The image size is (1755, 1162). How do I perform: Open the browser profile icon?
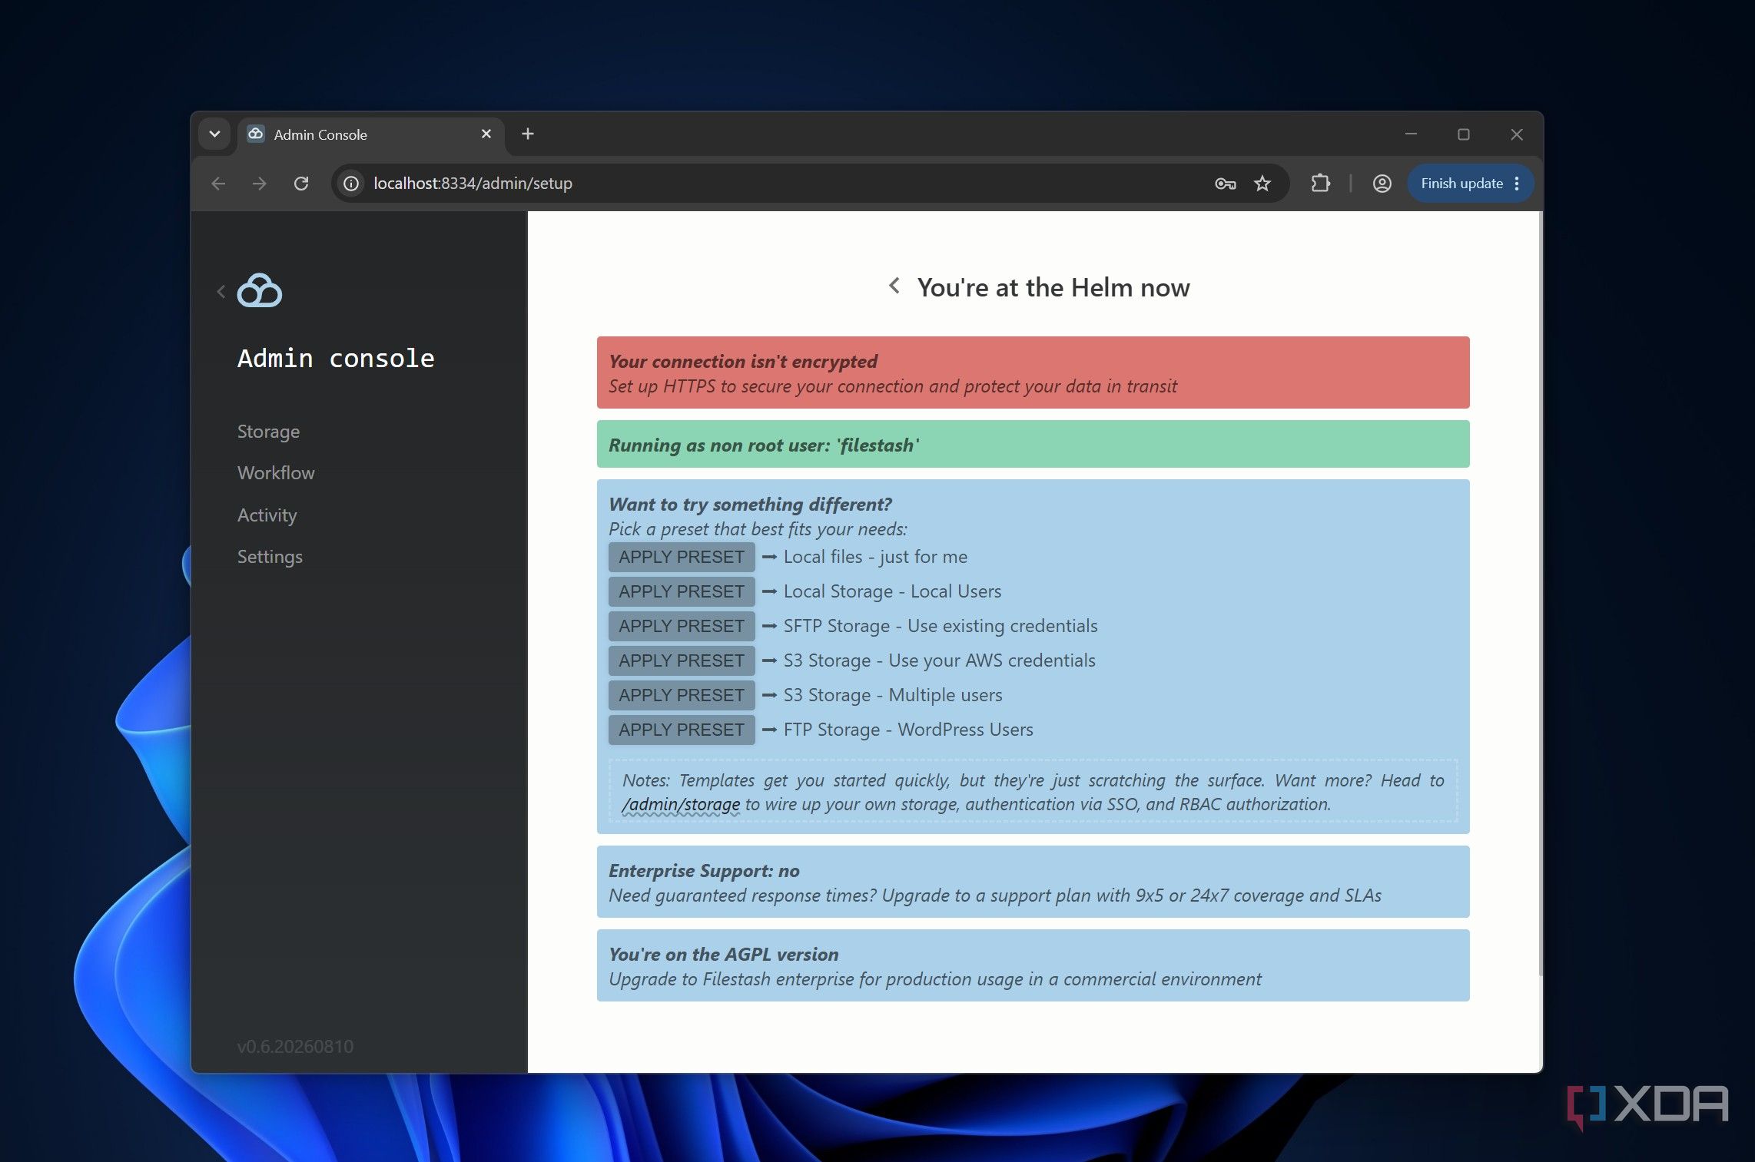point(1382,184)
